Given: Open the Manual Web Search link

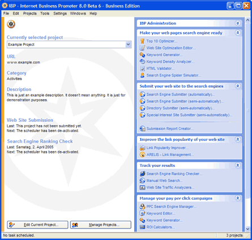Looking at the screenshot, I should [x=165, y=181].
